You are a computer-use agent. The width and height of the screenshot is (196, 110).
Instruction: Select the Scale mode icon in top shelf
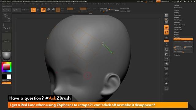(x=48, y=10)
